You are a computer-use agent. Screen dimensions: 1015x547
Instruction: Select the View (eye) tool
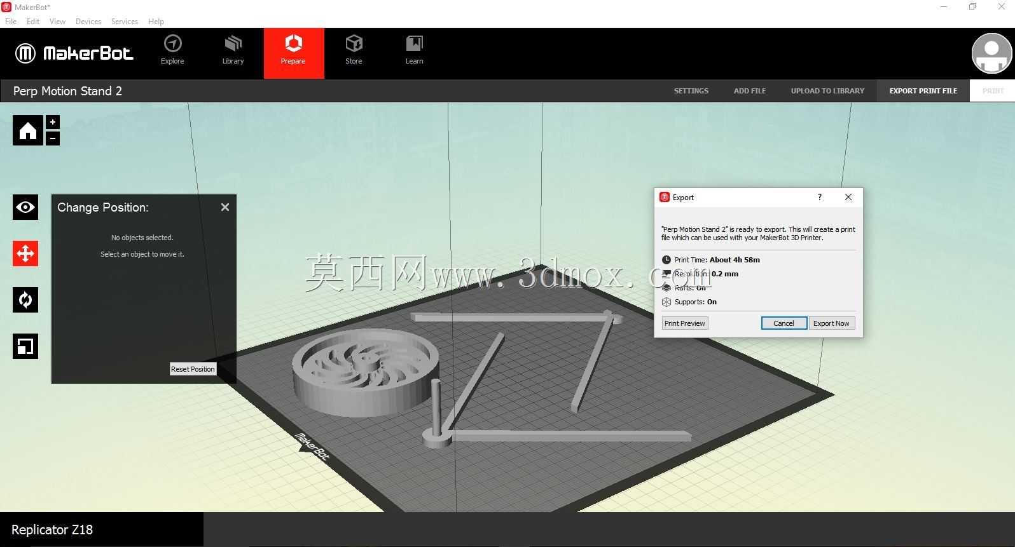[x=25, y=207]
